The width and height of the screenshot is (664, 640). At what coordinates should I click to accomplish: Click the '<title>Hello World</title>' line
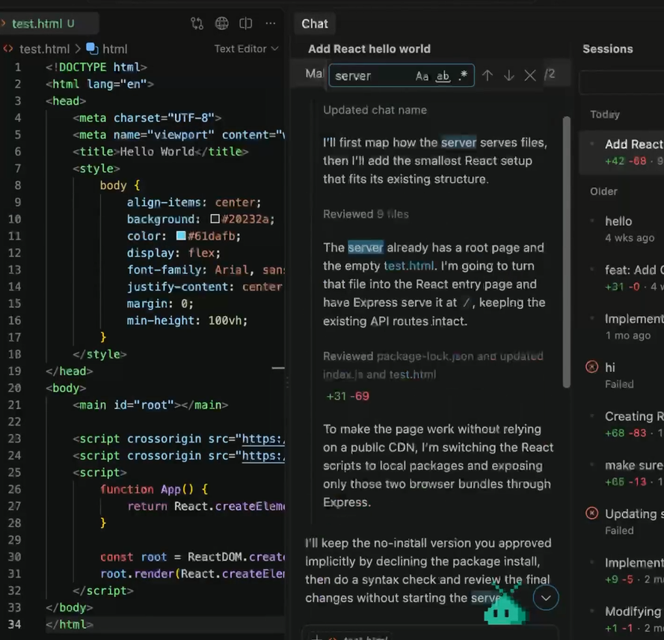pos(161,151)
